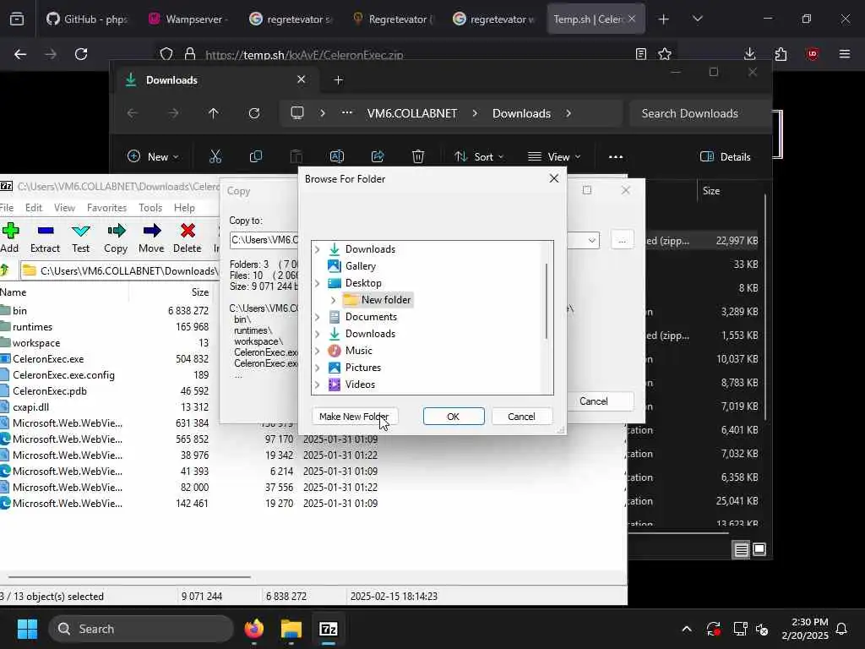
Task: Click the Explorer Copy icon beside Cut
Action: click(256, 156)
